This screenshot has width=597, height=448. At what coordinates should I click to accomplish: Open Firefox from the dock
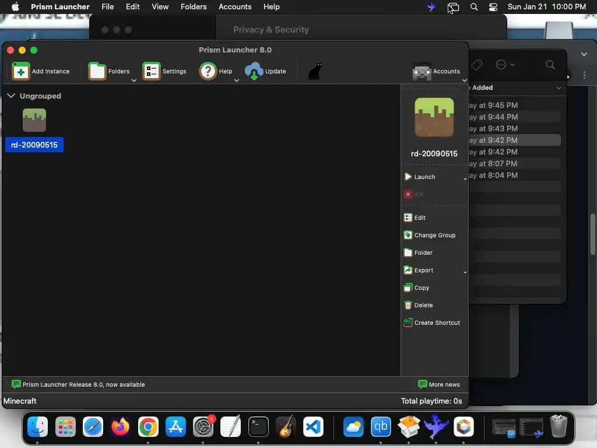click(x=120, y=426)
